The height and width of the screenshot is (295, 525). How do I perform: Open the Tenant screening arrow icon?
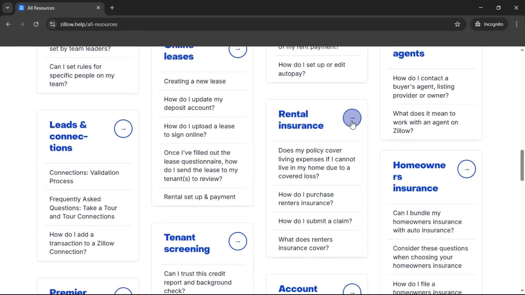(x=238, y=241)
